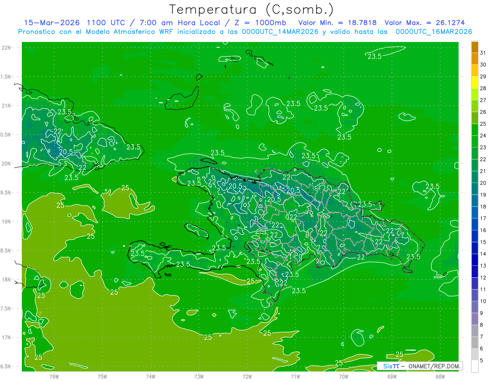Pick the yellow swatch between 28 and 29
The width and height of the screenshot is (494, 382).
coord(475,82)
